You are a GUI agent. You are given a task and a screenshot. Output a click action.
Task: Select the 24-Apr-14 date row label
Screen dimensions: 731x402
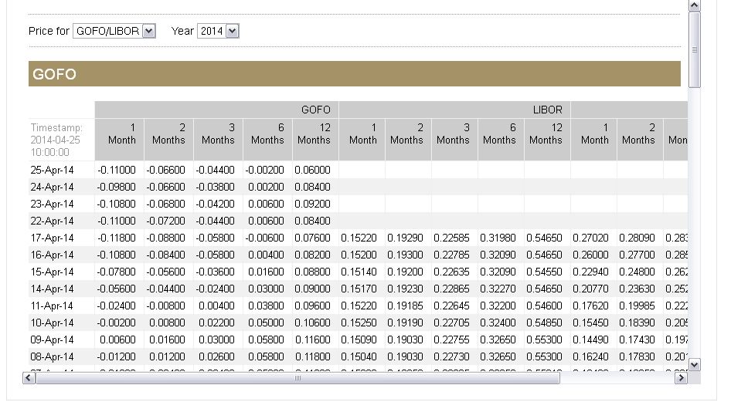pos(52,187)
